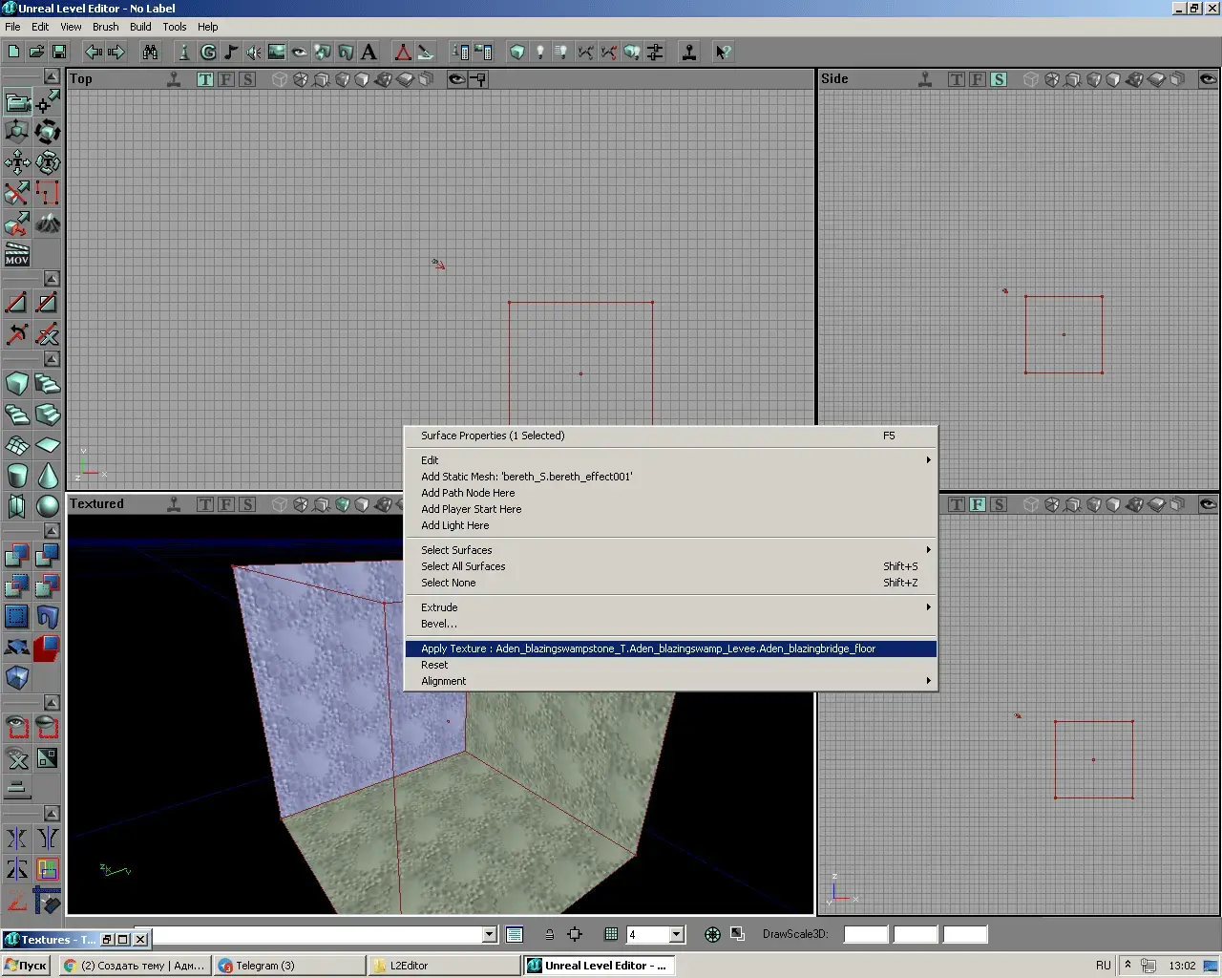Viewport: 1222px width, 978px height.
Task: Open the Build menu in menu bar
Action: click(140, 27)
